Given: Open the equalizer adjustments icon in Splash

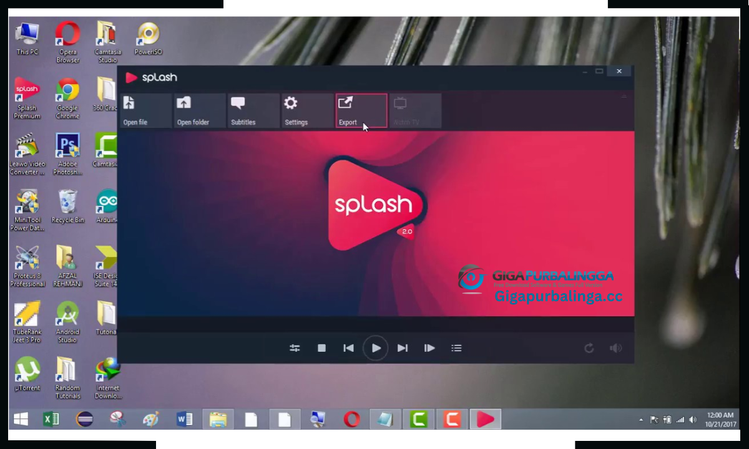Looking at the screenshot, I should click(295, 348).
